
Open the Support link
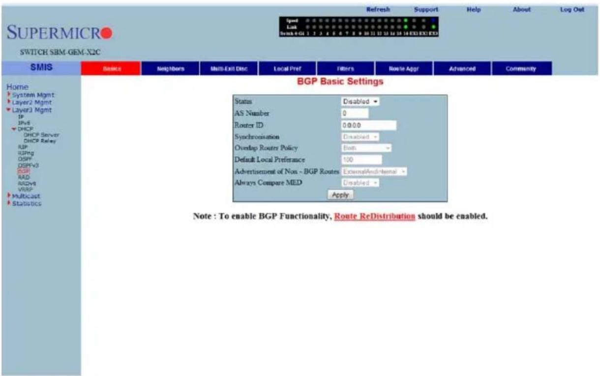[426, 9]
